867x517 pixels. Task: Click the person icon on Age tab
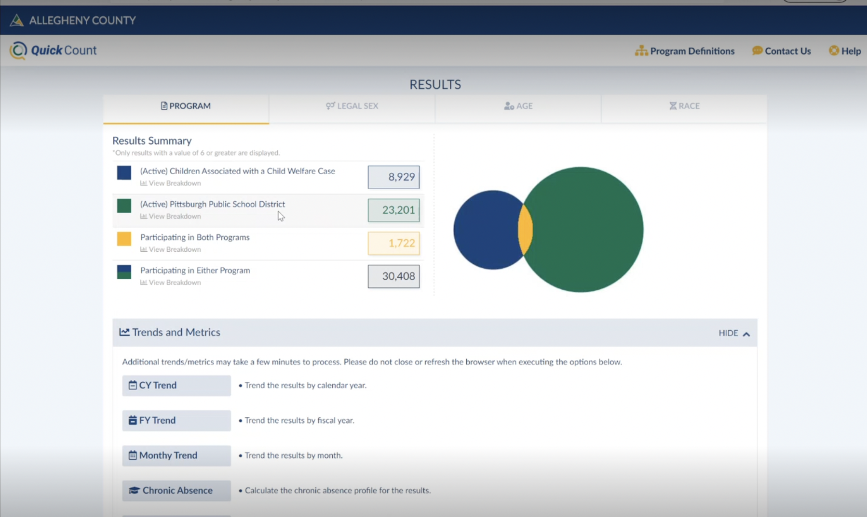click(x=509, y=106)
